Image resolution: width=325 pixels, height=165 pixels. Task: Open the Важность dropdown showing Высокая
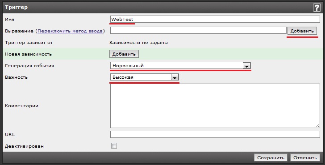144,77
